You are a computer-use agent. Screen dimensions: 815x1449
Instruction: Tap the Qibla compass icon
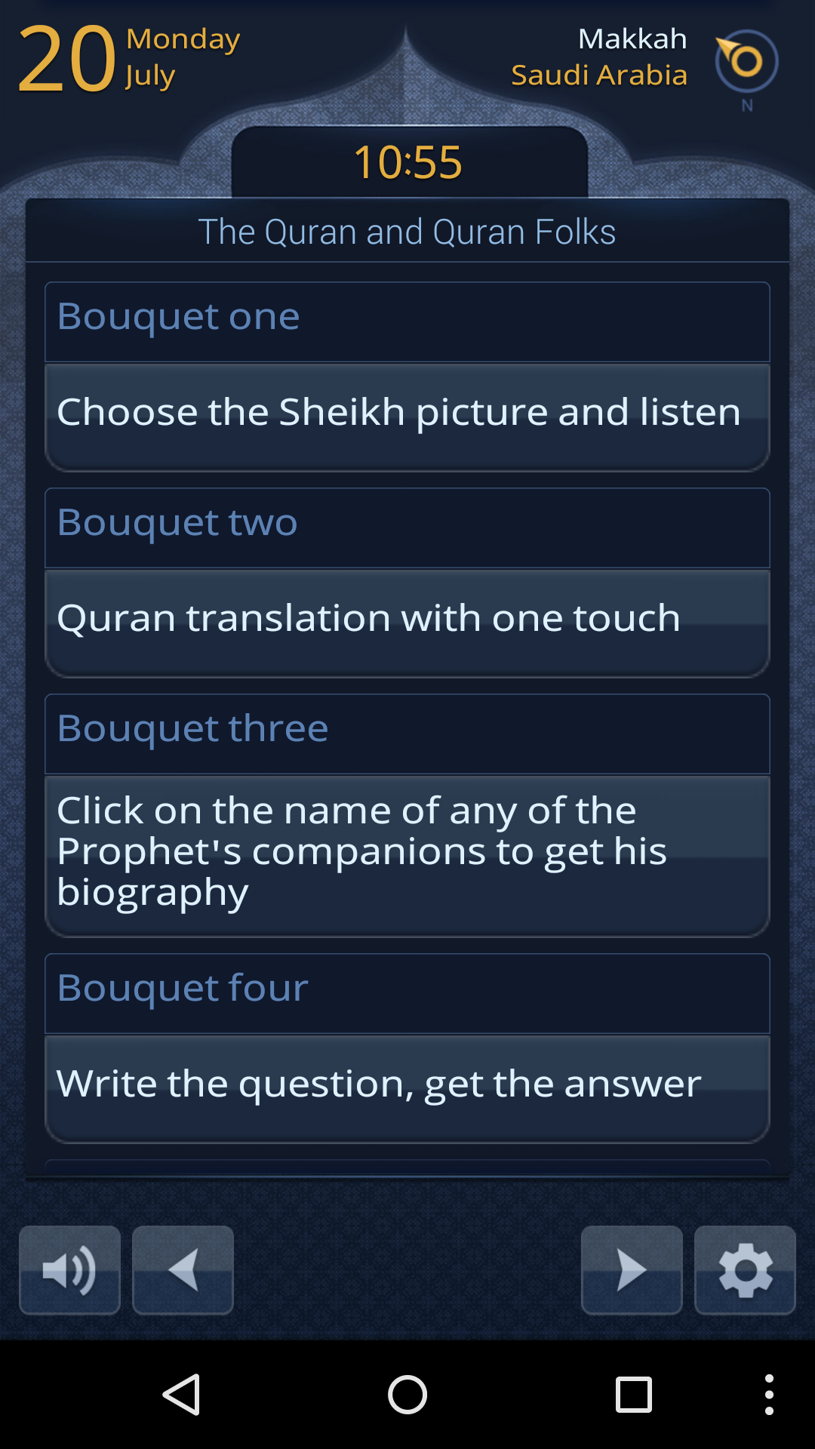tap(746, 62)
